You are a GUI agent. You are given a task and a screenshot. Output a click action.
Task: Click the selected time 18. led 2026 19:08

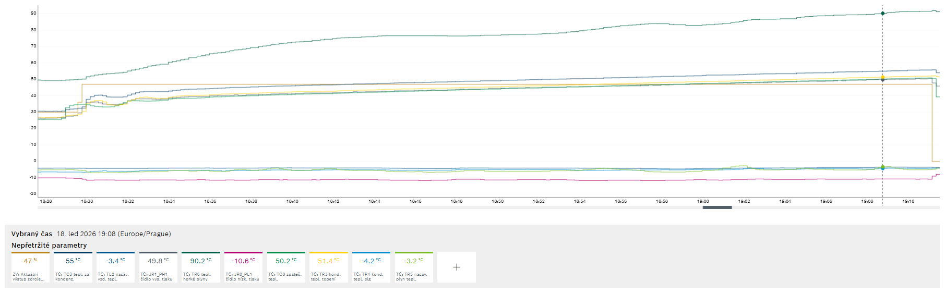(114, 234)
